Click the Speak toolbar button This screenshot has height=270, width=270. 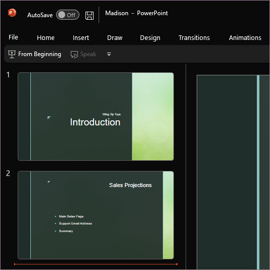coord(83,55)
